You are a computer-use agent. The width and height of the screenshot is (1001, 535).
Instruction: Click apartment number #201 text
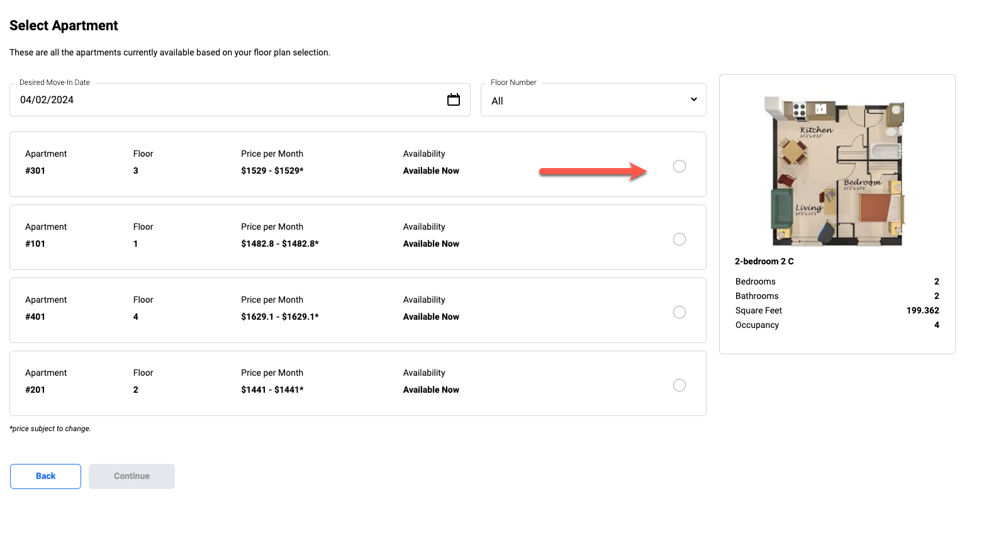point(35,390)
